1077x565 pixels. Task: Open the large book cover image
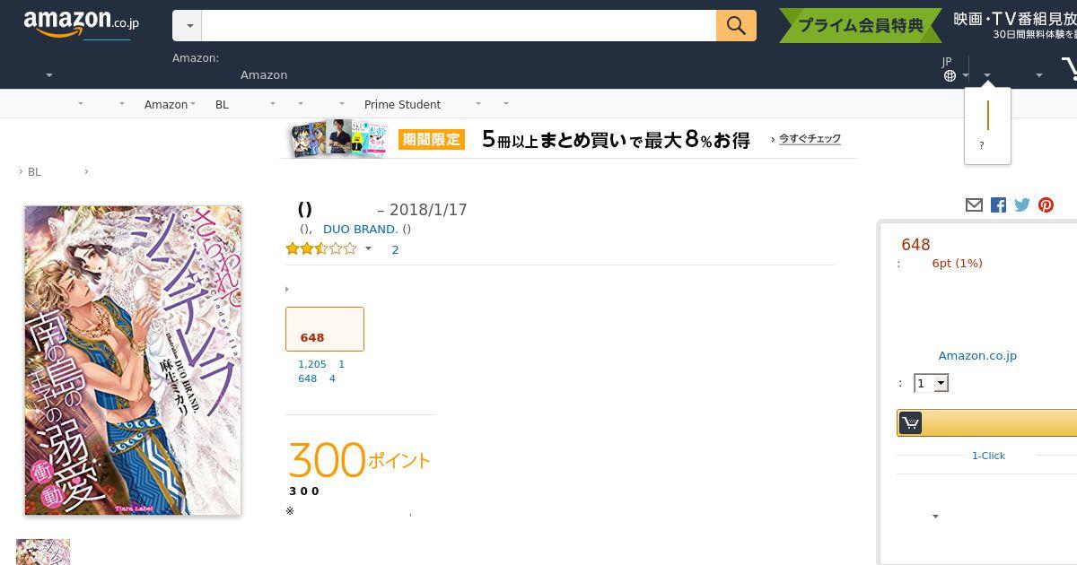coord(133,361)
